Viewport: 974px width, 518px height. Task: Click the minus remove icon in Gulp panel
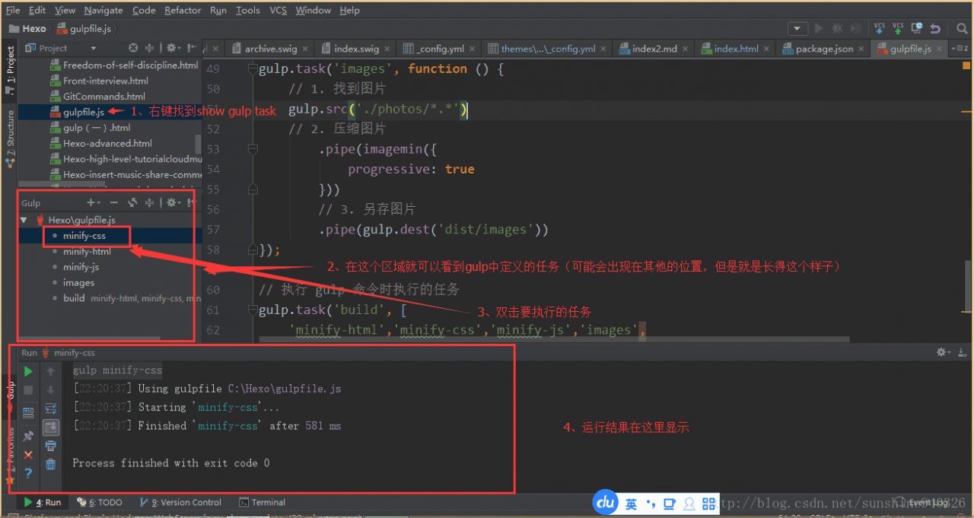(x=114, y=202)
